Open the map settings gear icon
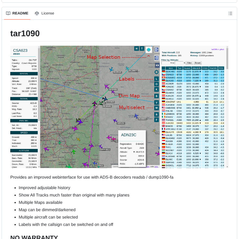 [x=156, y=72]
